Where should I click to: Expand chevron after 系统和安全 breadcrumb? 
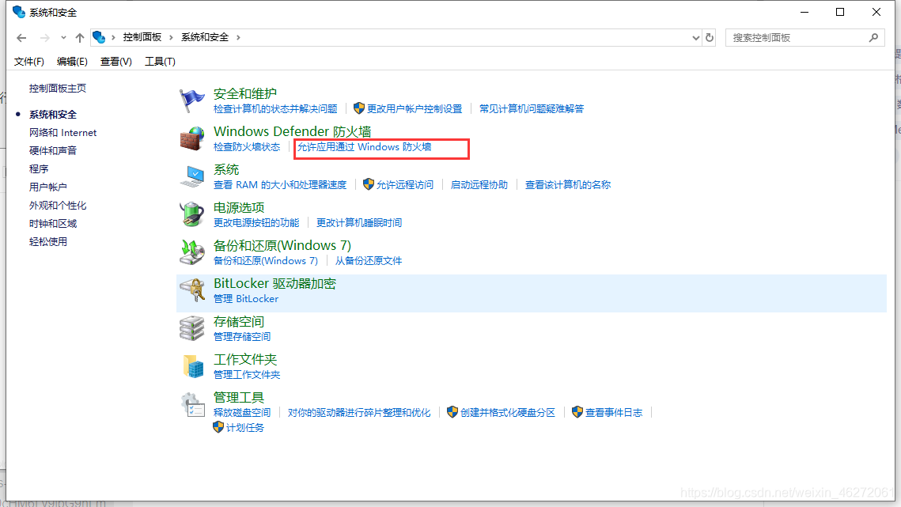coord(238,37)
